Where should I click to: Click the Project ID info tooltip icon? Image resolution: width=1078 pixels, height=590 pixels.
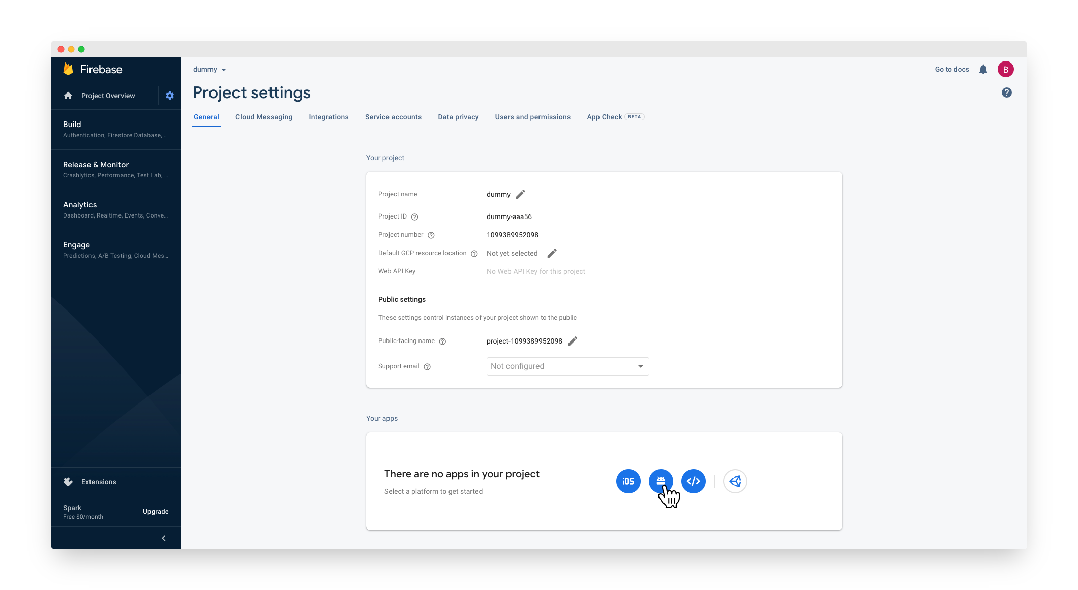[x=414, y=216]
